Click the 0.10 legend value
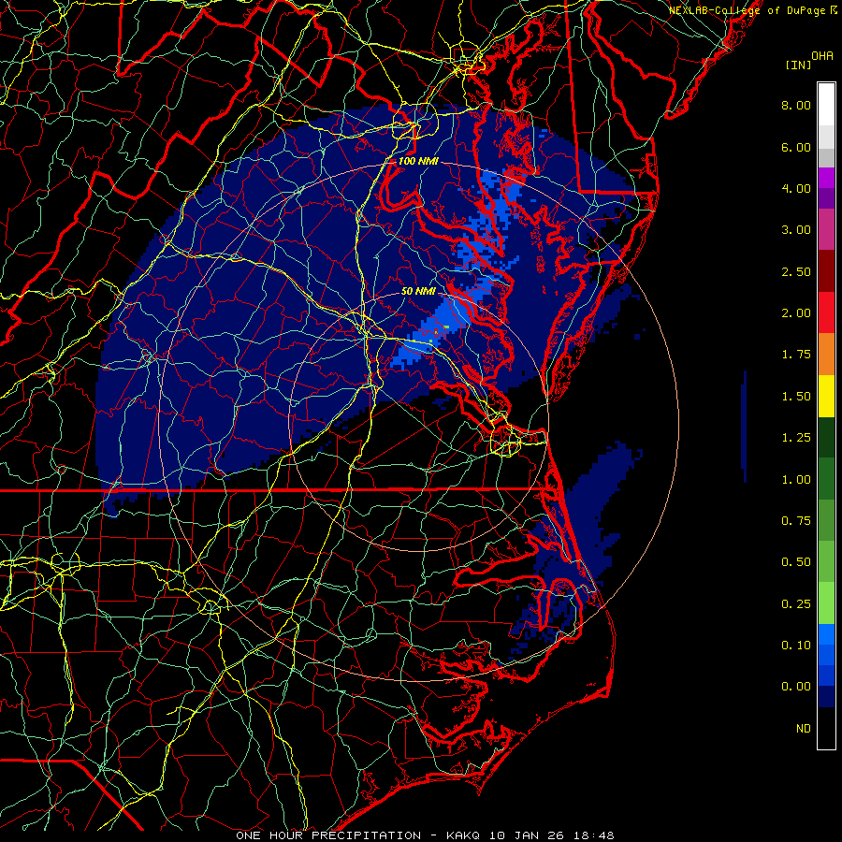Screen dimensions: 842x842 click(796, 646)
